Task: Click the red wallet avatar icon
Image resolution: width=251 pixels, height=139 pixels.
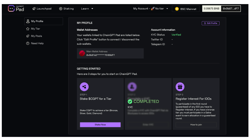Action: (82, 53)
